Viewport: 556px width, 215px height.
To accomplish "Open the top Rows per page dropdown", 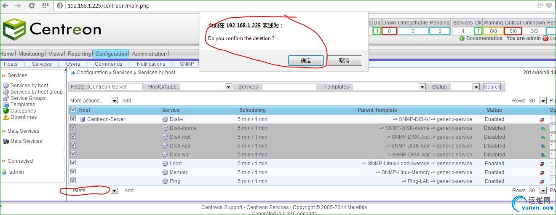I will pos(543,101).
